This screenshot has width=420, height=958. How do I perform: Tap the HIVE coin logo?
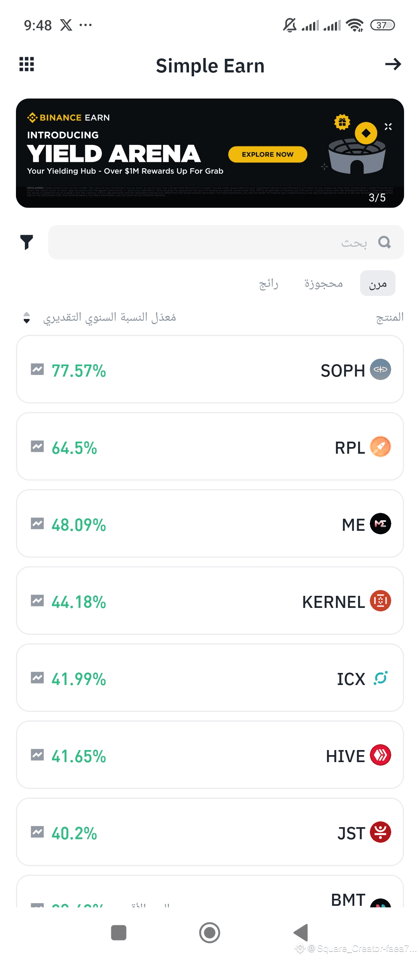pyautogui.click(x=380, y=755)
